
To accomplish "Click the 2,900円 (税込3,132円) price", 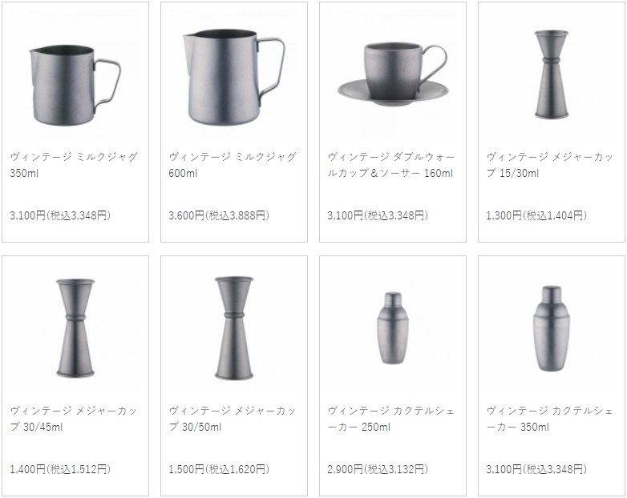I will pyautogui.click(x=378, y=469).
